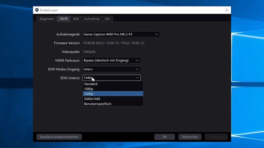Select 3440x1440 from the EDID list
The image size is (264, 148).
point(113,99)
